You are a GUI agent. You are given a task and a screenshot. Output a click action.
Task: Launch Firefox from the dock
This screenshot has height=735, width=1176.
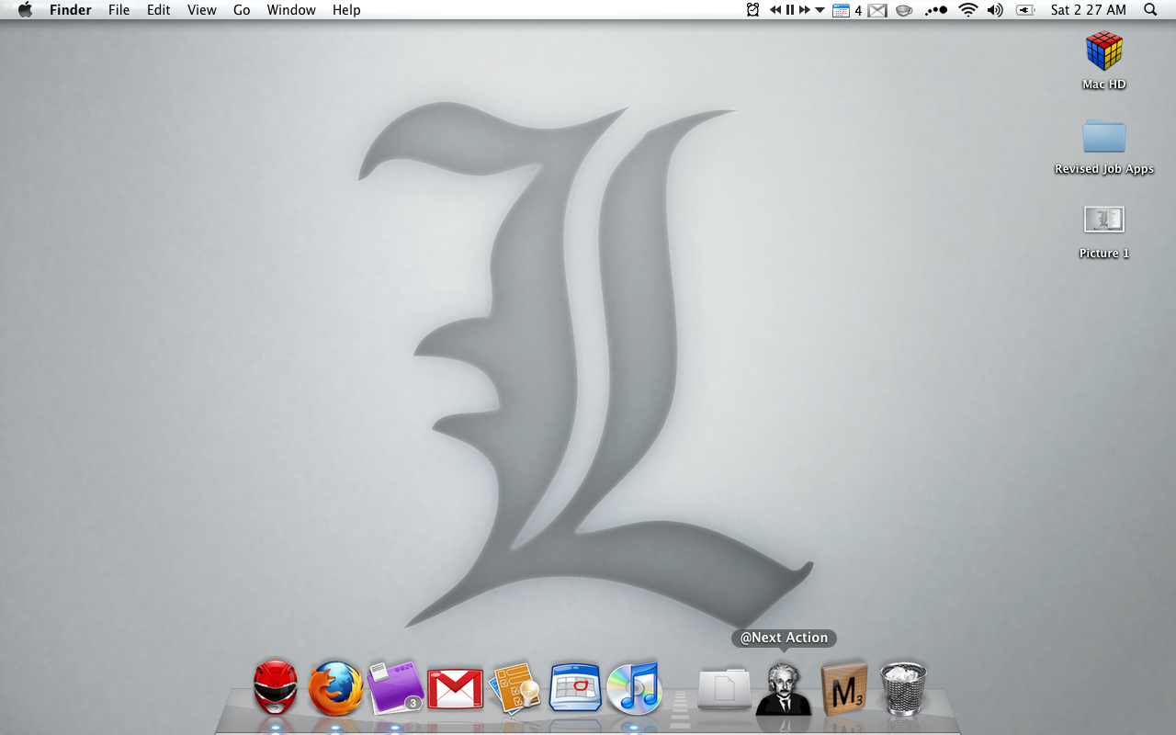[334, 688]
